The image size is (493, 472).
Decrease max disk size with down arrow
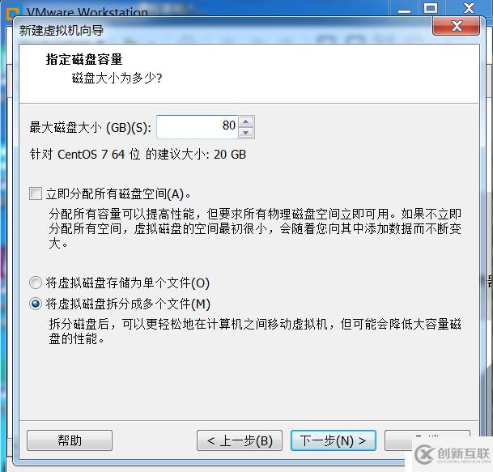tap(245, 133)
